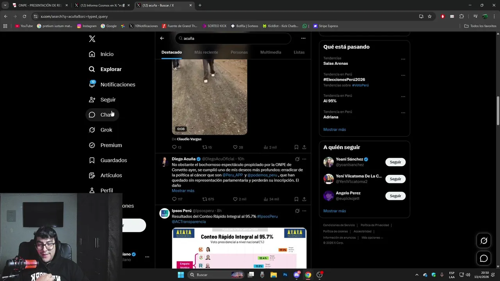Image resolution: width=500 pixels, height=281 pixels.
Task: View Diego Acuña post stats, 34 mil
Action: point(271,199)
